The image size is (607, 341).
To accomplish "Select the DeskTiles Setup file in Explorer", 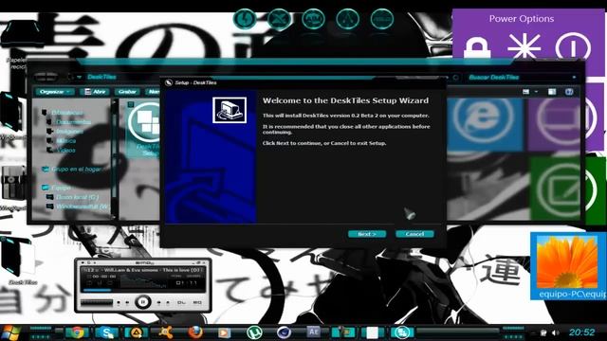I will tap(143, 129).
